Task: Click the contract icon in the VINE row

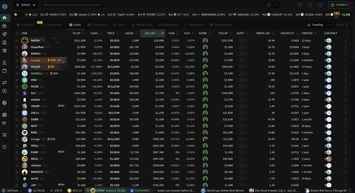Action: pos(328,80)
